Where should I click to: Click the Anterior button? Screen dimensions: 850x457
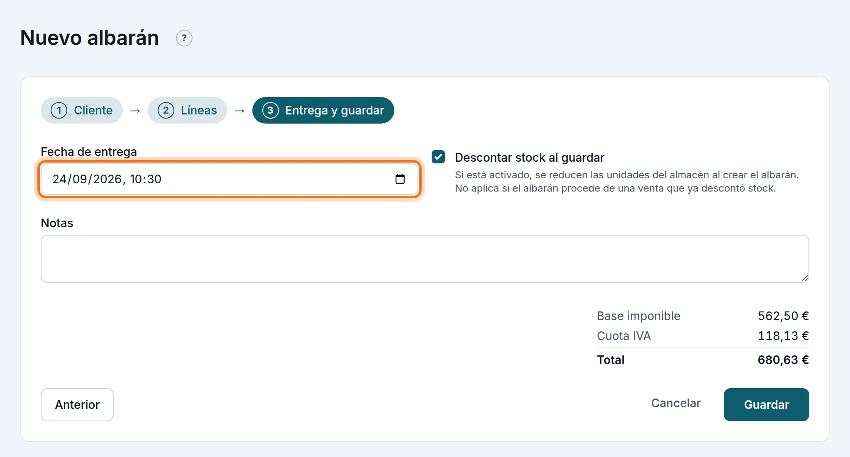coord(77,405)
